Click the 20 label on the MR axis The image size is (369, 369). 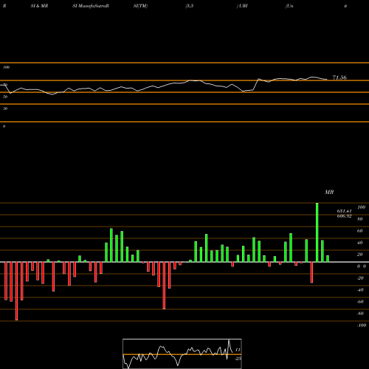pyautogui.click(x=360, y=255)
